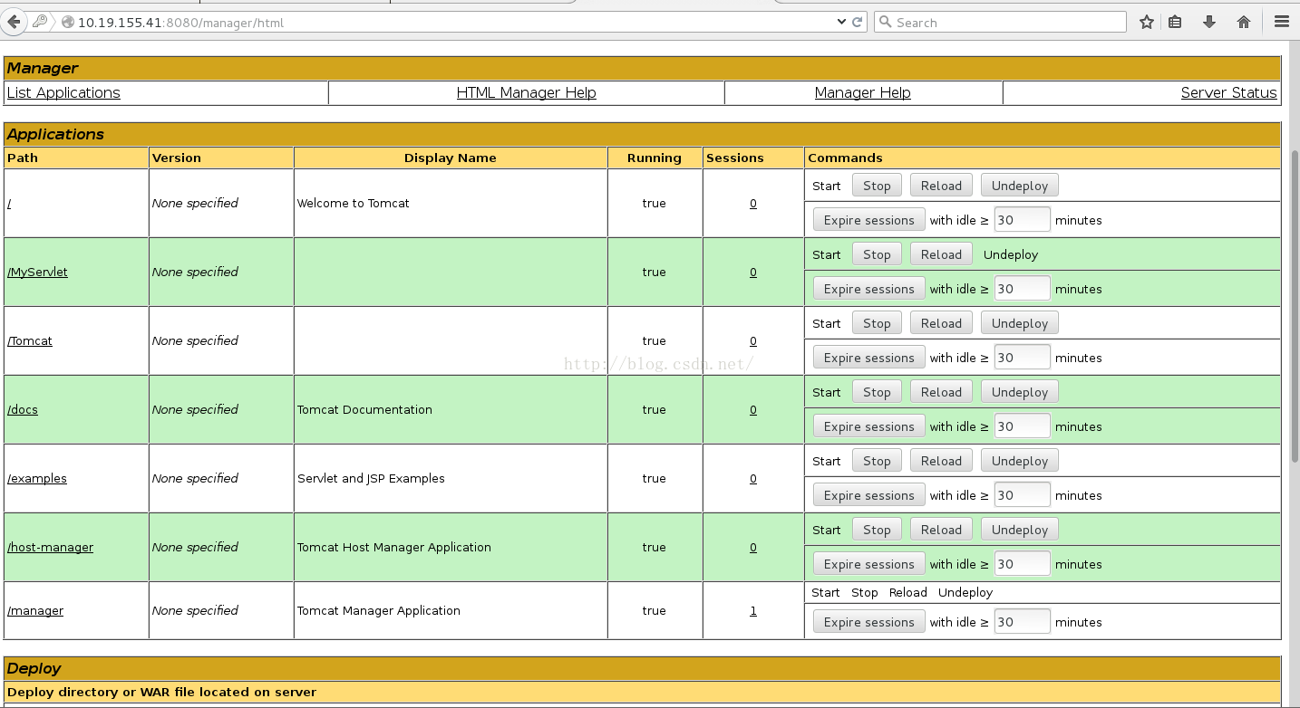Reload the /Tomcat application
Image resolution: width=1300 pixels, height=708 pixels.
pyautogui.click(x=941, y=323)
